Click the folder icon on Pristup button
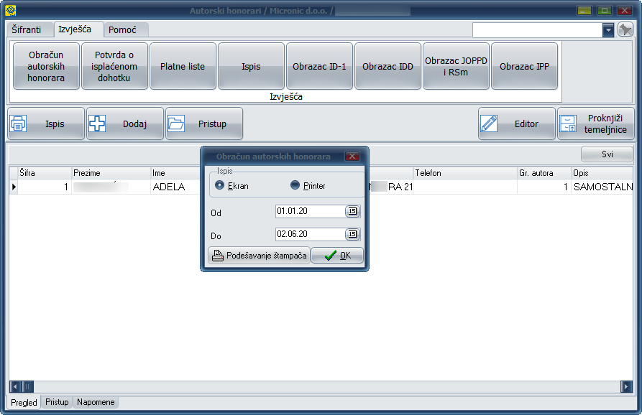 (176, 123)
